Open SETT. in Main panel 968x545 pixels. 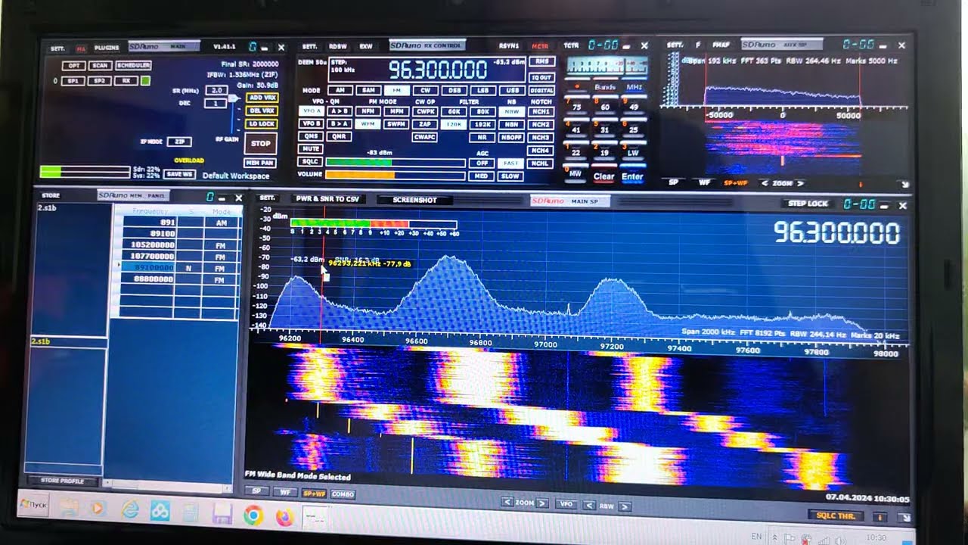coord(57,48)
